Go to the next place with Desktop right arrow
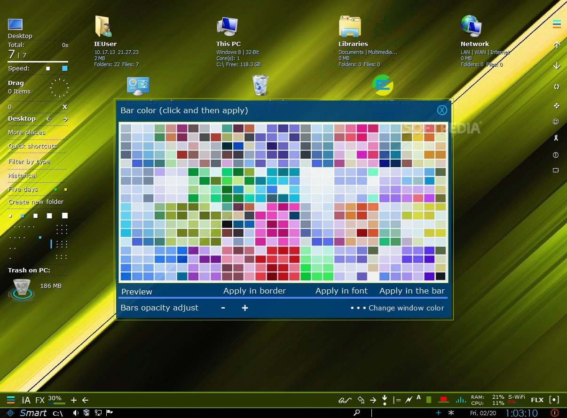Screen dimensions: 567x418 coord(65,119)
